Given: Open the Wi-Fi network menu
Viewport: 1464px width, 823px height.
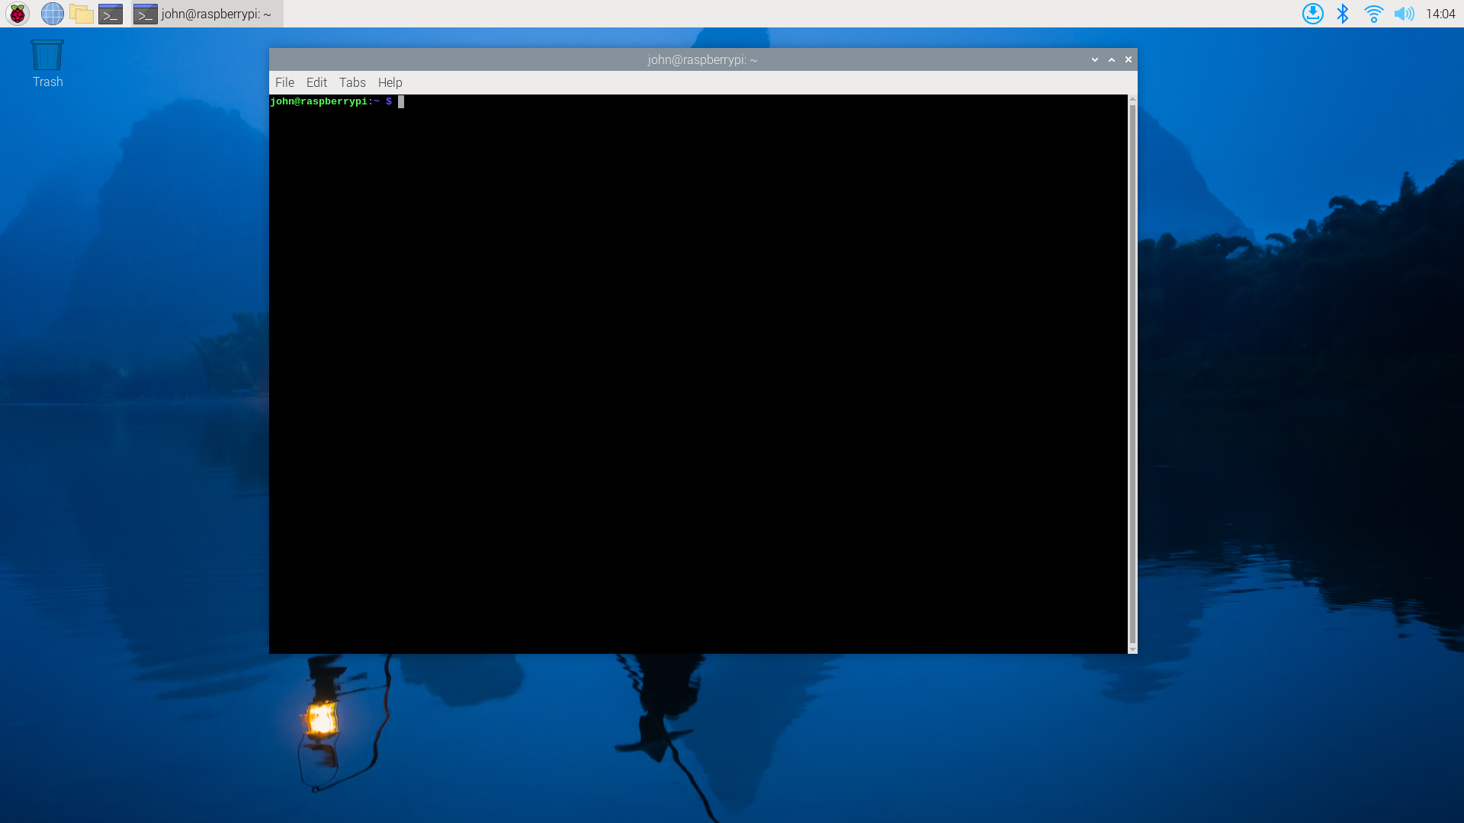Looking at the screenshot, I should tap(1373, 14).
